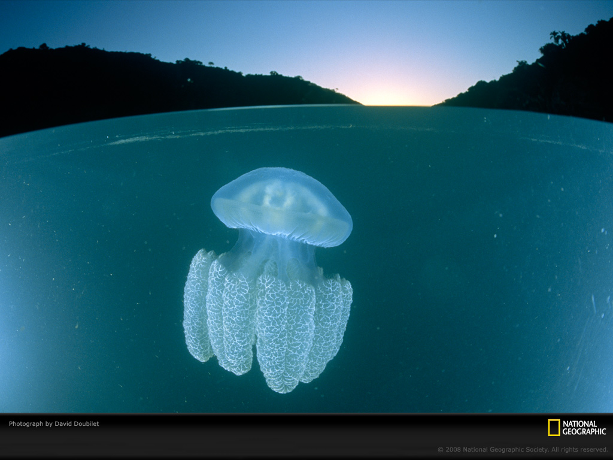Click the National Geographic yellow frame logo
613x460 pixels.
click(554, 428)
